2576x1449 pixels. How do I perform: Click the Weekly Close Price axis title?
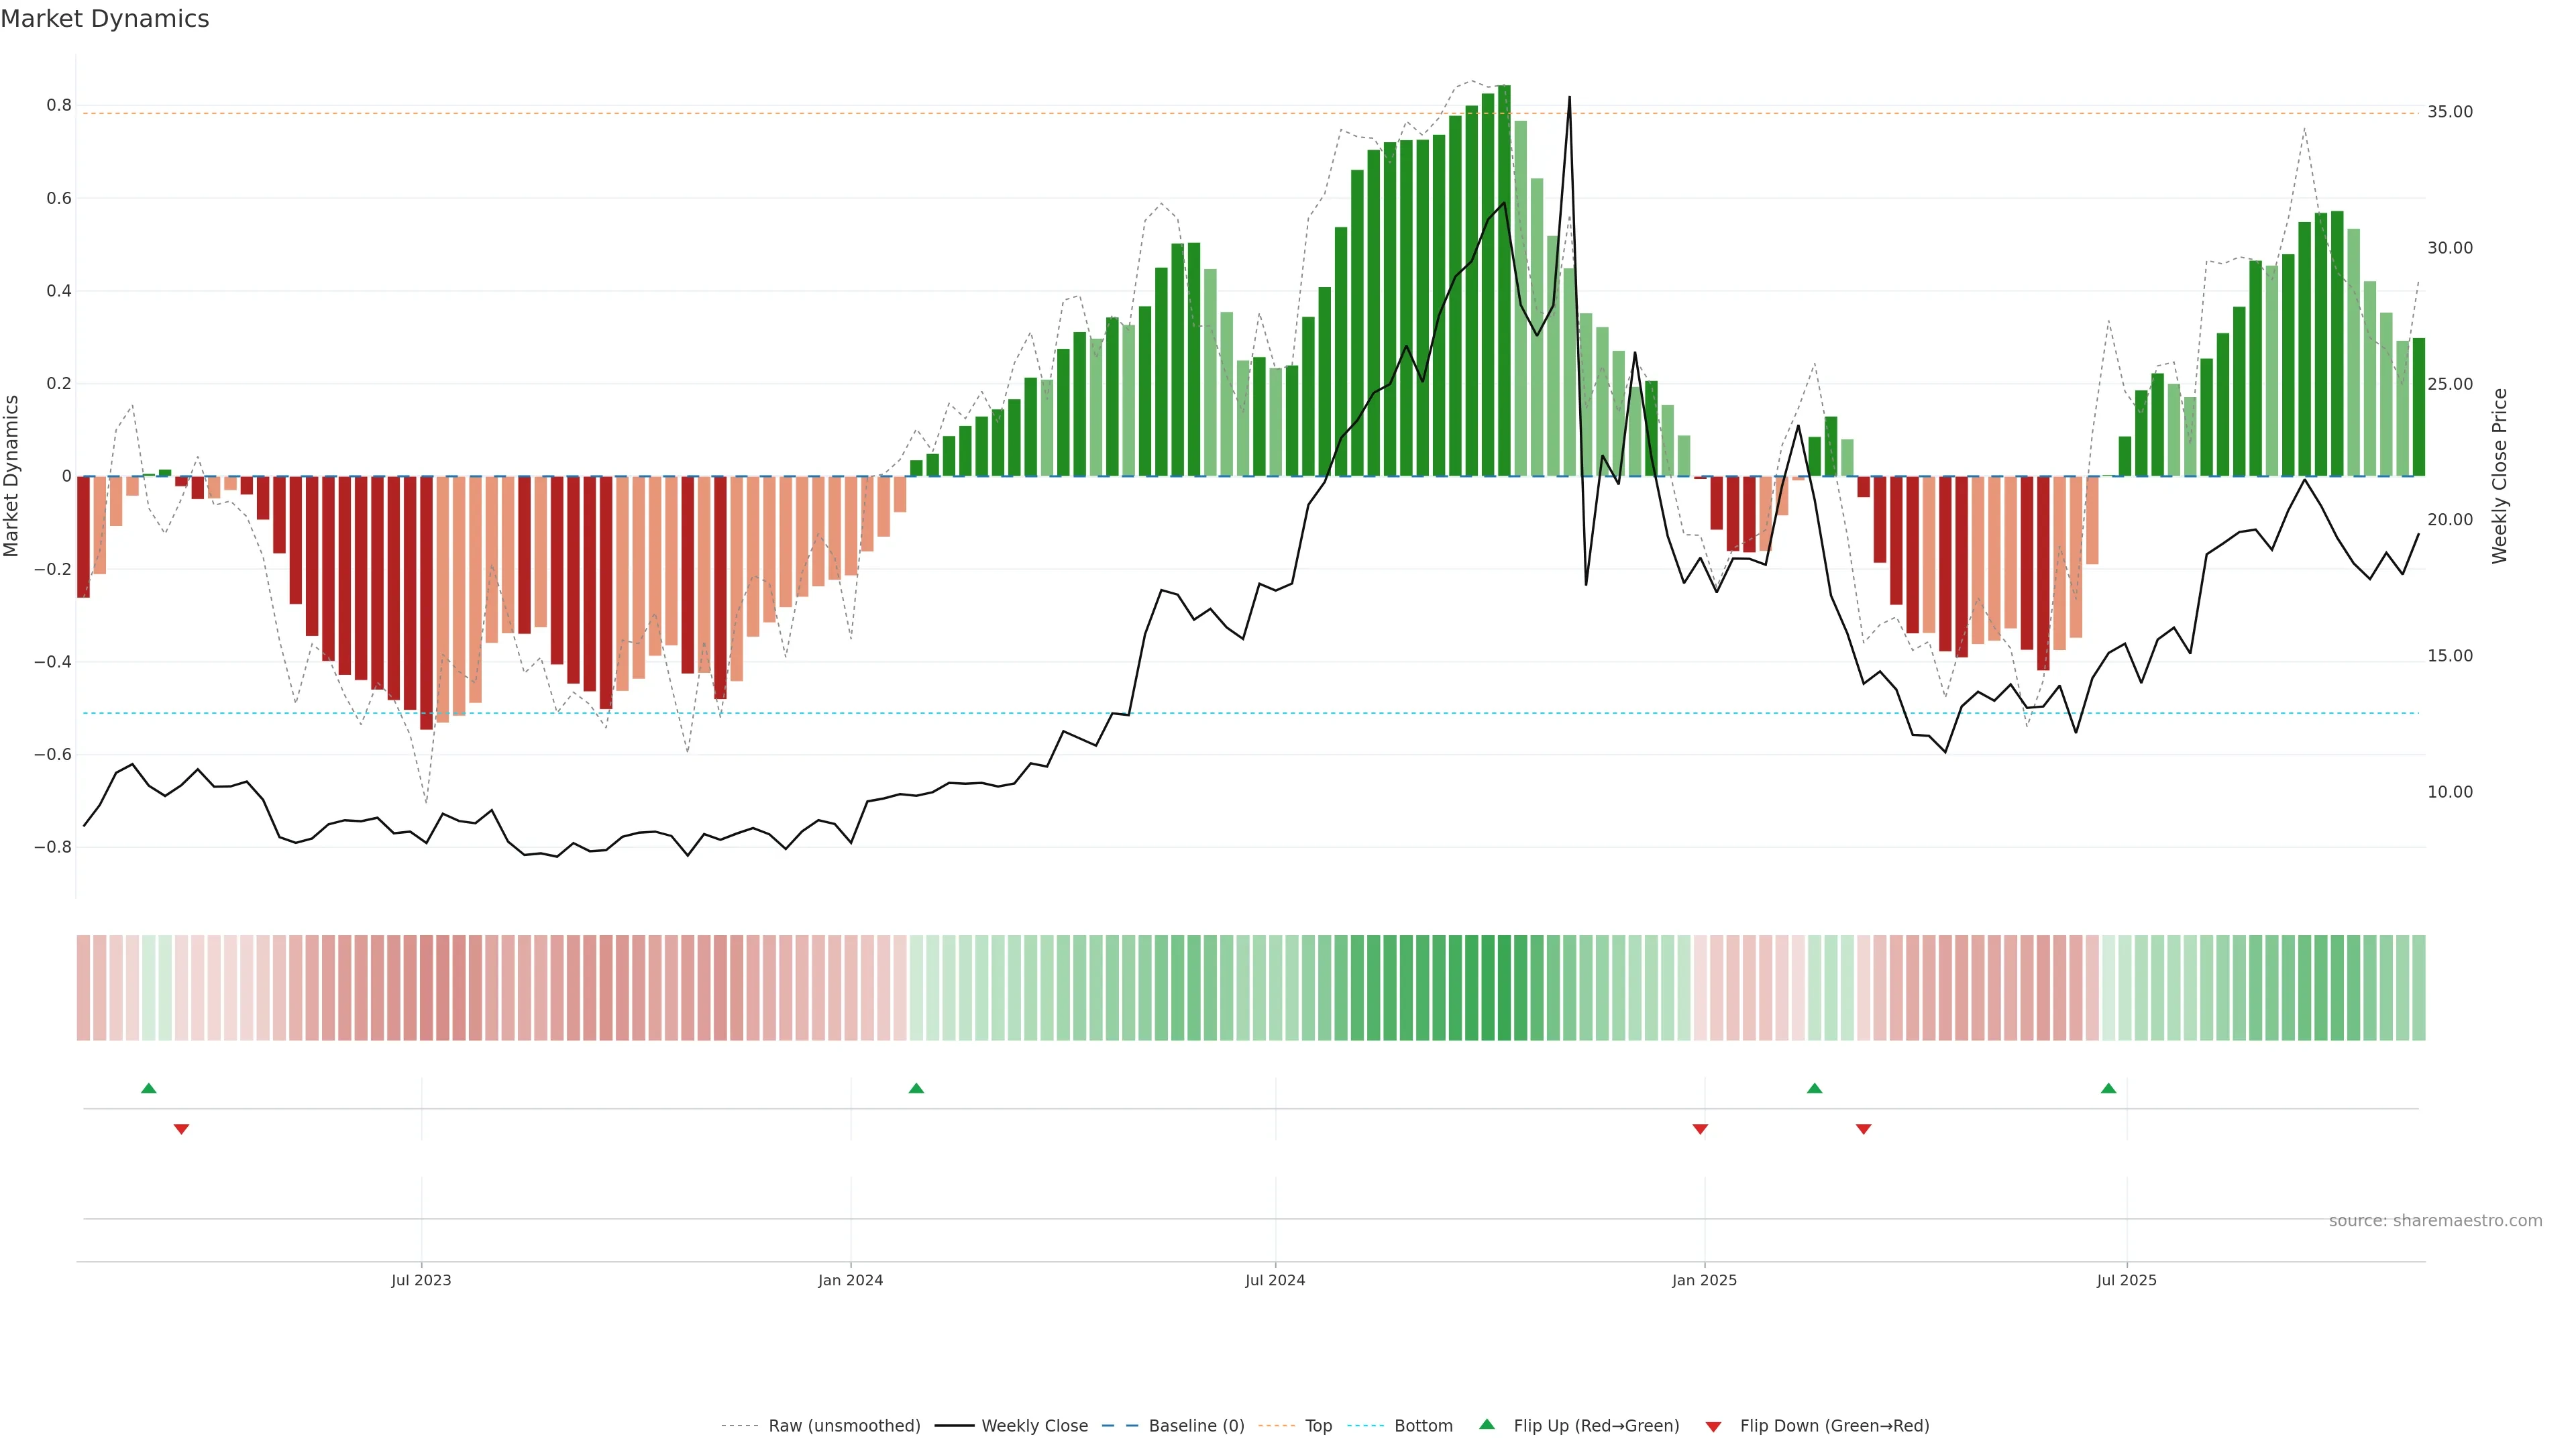[2500, 476]
